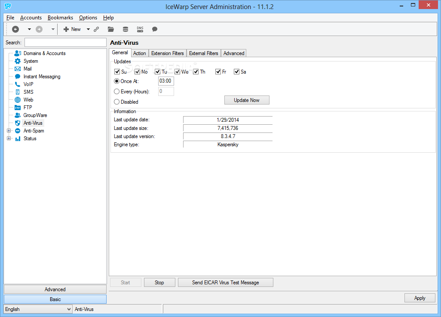The height and width of the screenshot is (317, 441).
Task: Open the English language dropdown
Action: click(x=38, y=309)
